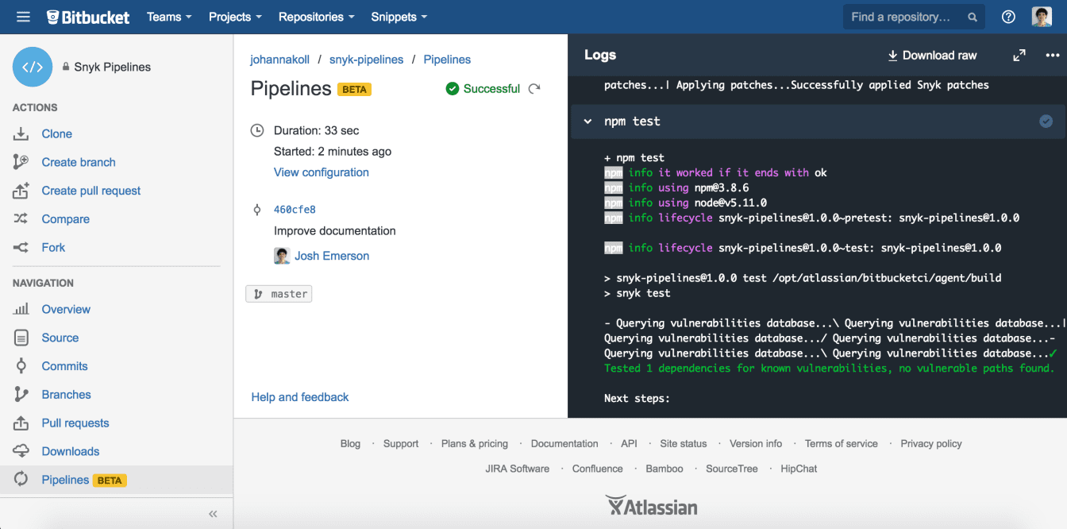Open the hamburger navigation menu
Image resolution: width=1067 pixels, height=529 pixels.
[x=23, y=17]
